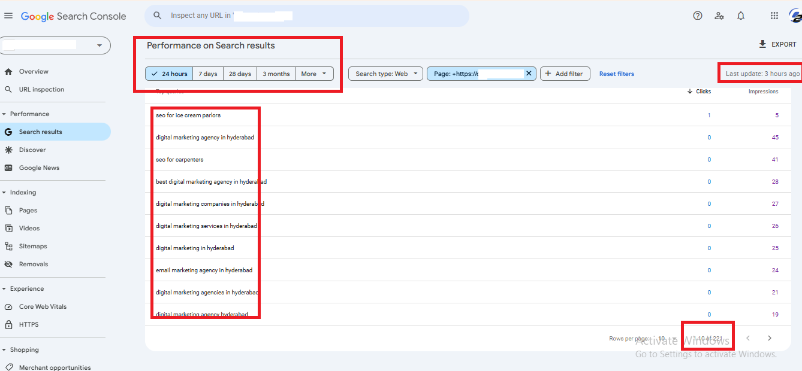
Task: Open the property selector dropdown
Action: (x=55, y=45)
